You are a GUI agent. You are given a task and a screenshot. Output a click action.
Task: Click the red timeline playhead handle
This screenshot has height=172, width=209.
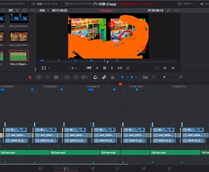(120, 84)
